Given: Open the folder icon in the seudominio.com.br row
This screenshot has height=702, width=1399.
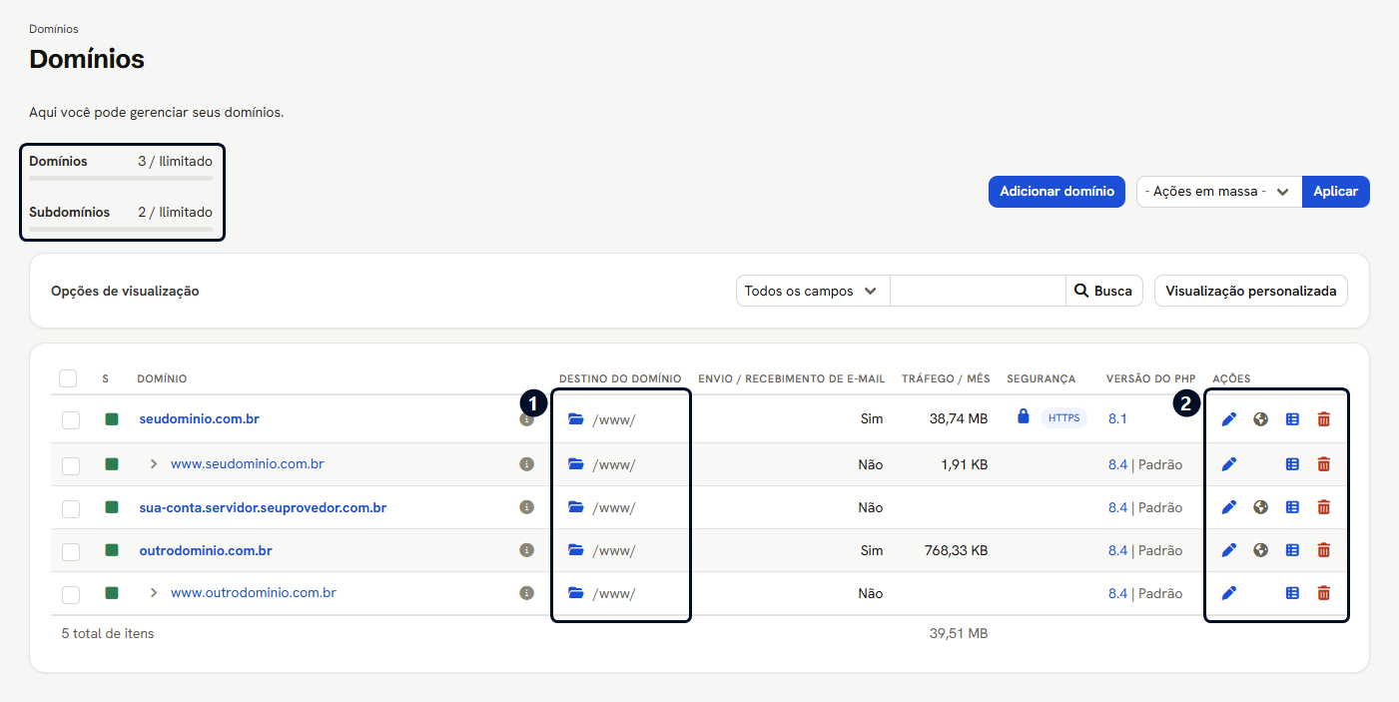Looking at the screenshot, I should tap(575, 419).
